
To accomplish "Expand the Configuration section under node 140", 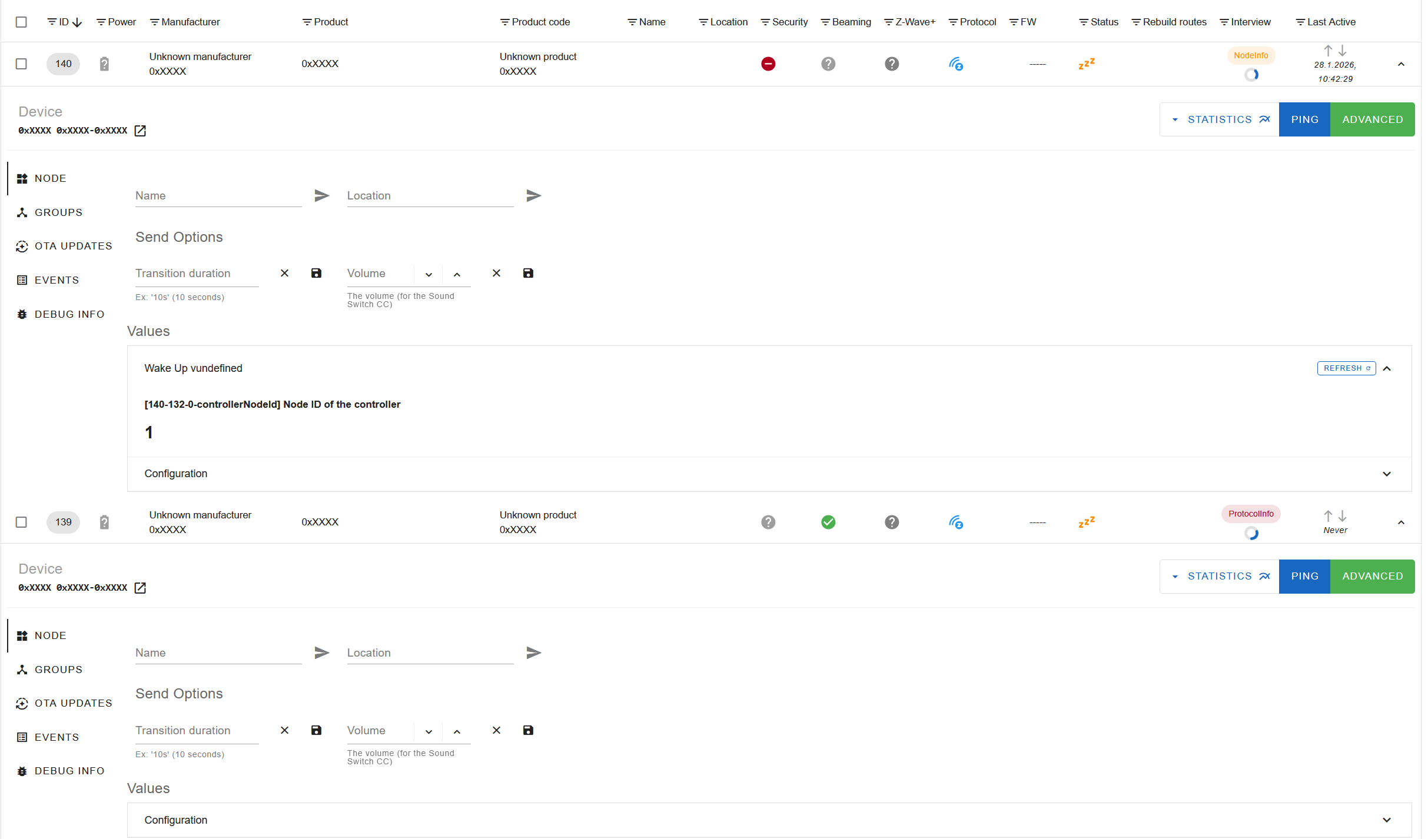I will 1386,474.
